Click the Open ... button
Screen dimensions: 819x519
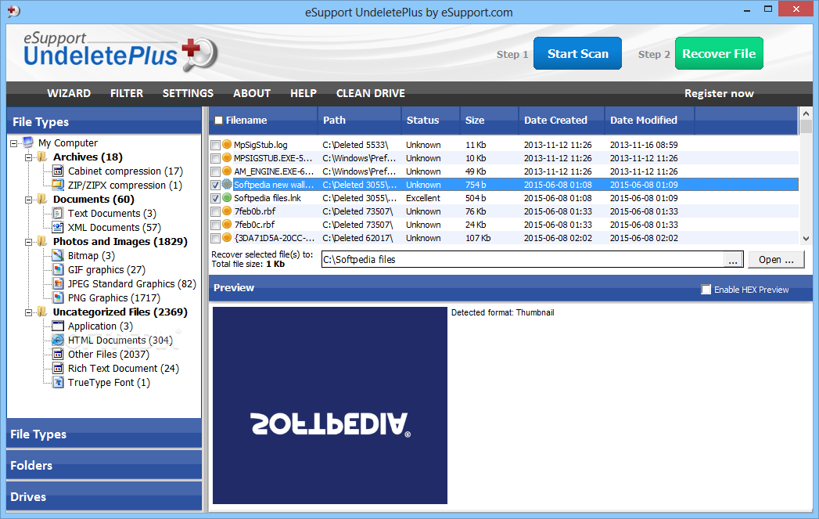click(x=776, y=260)
